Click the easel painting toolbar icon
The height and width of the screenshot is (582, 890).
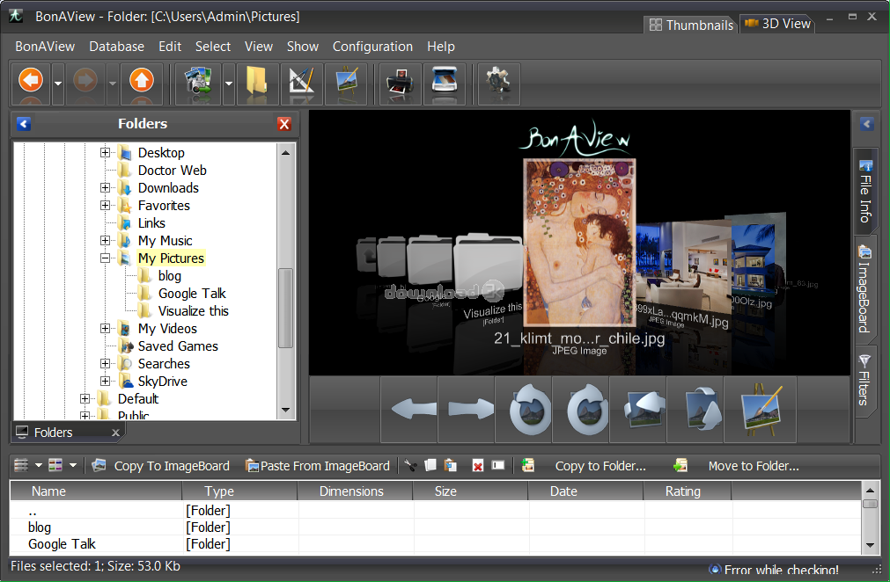click(x=347, y=84)
